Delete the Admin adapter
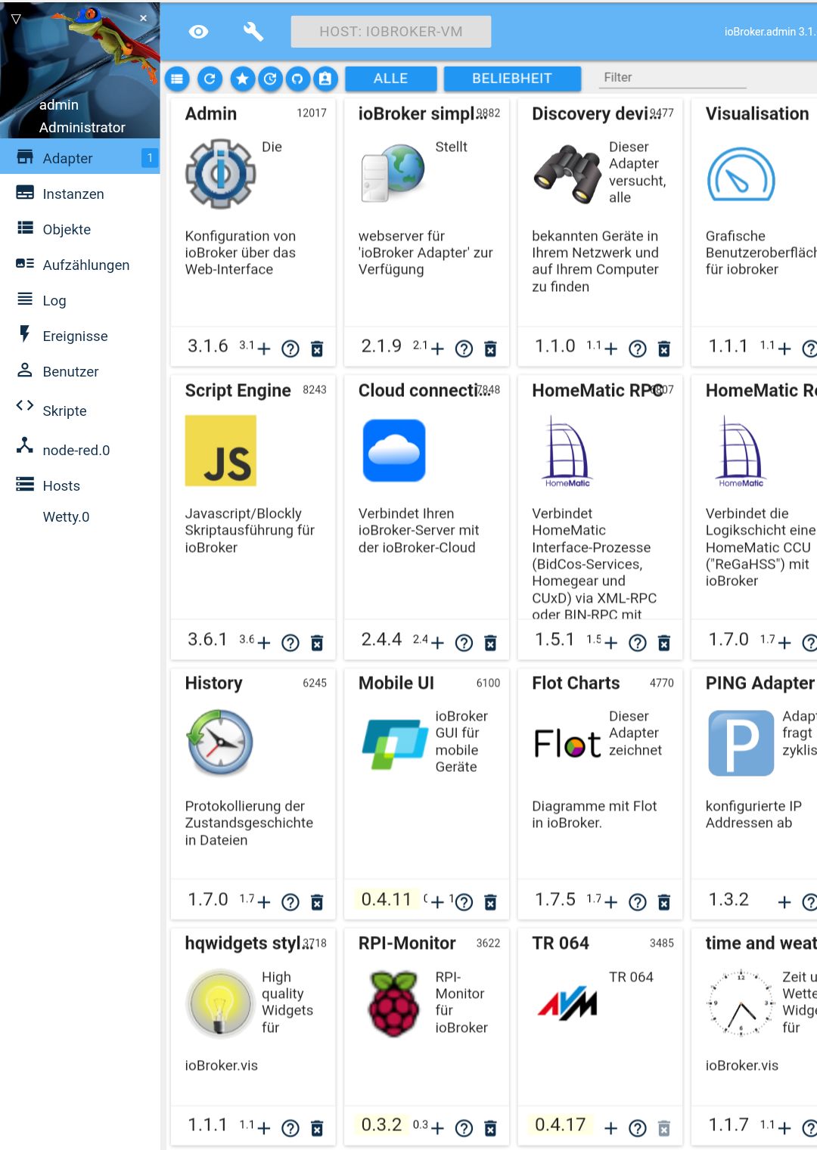The image size is (817, 1150). pyautogui.click(x=317, y=349)
